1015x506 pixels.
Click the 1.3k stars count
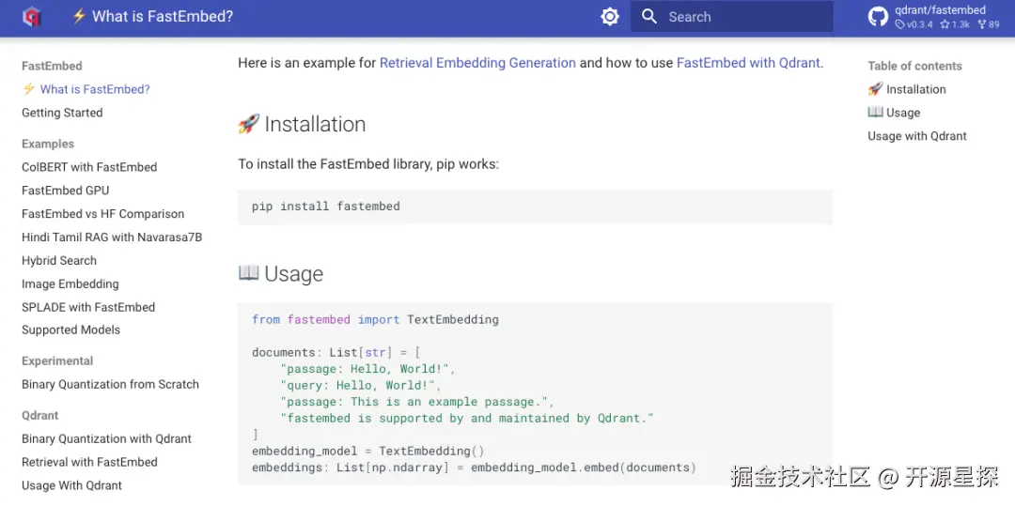[x=955, y=24]
